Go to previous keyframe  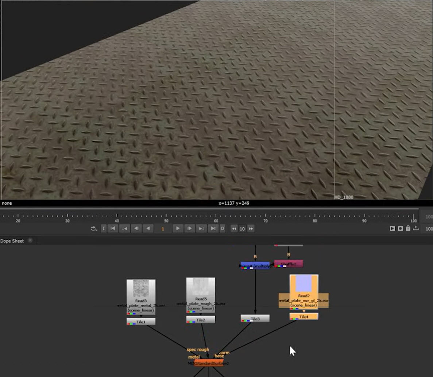point(124,228)
